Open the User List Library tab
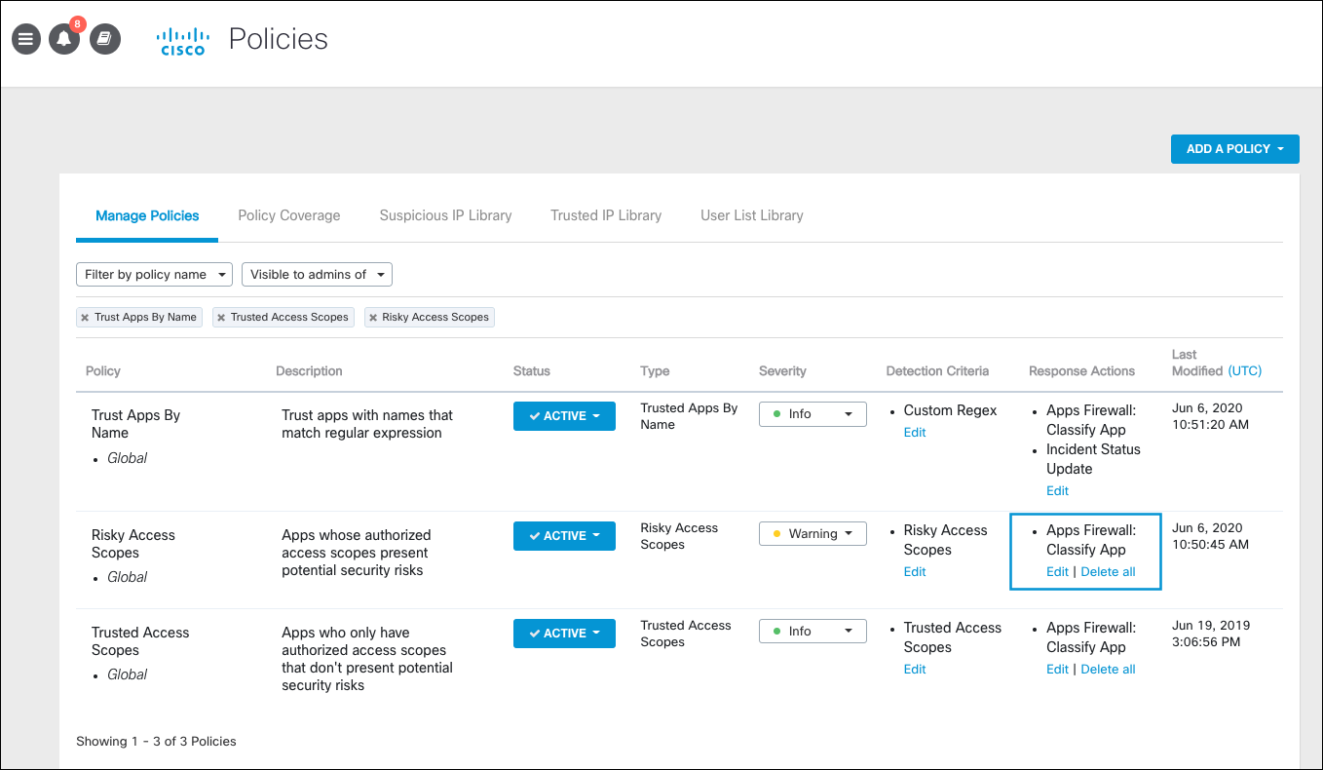This screenshot has width=1323, height=770. click(x=751, y=215)
